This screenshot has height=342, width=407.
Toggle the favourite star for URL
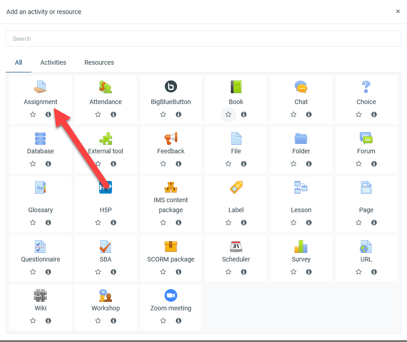[359, 272]
